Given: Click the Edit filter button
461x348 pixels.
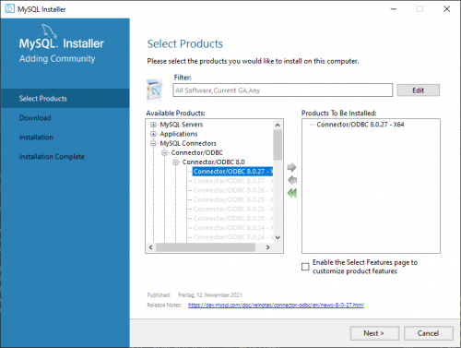Looking at the screenshot, I should [418, 90].
